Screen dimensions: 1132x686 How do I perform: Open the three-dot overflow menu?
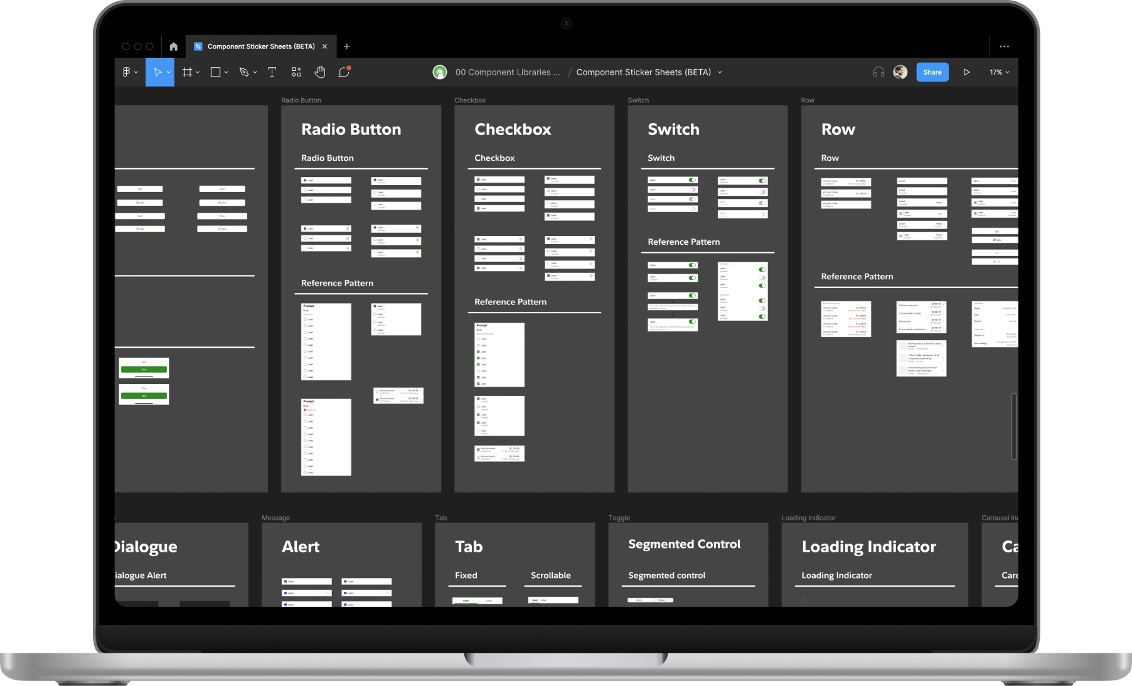[1005, 46]
